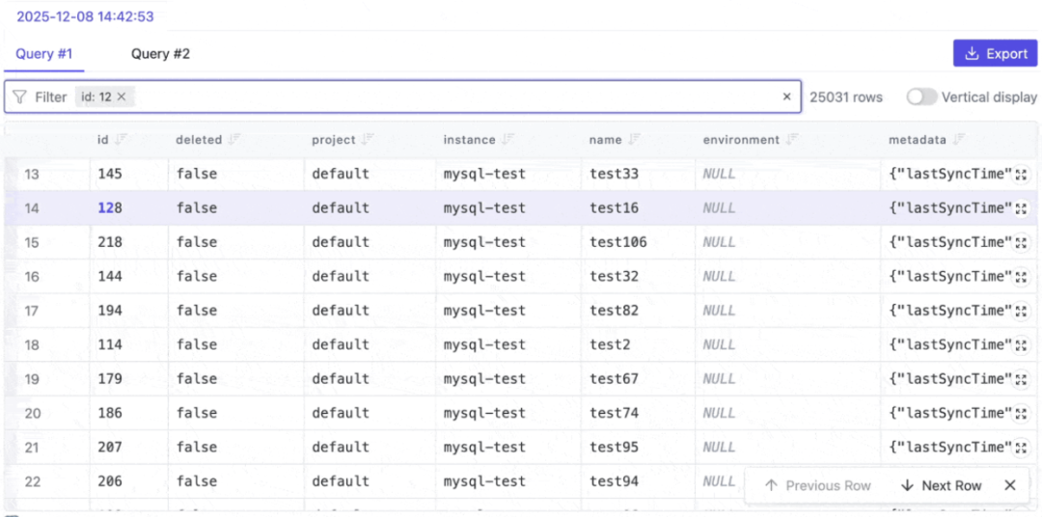1042x517 pixels.
Task: Go to Next Row match
Action: [940, 486]
